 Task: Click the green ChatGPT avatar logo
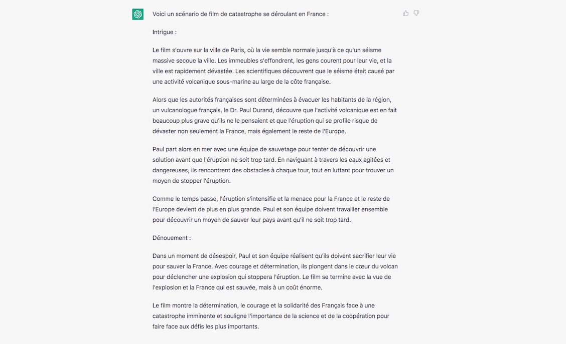[137, 14]
